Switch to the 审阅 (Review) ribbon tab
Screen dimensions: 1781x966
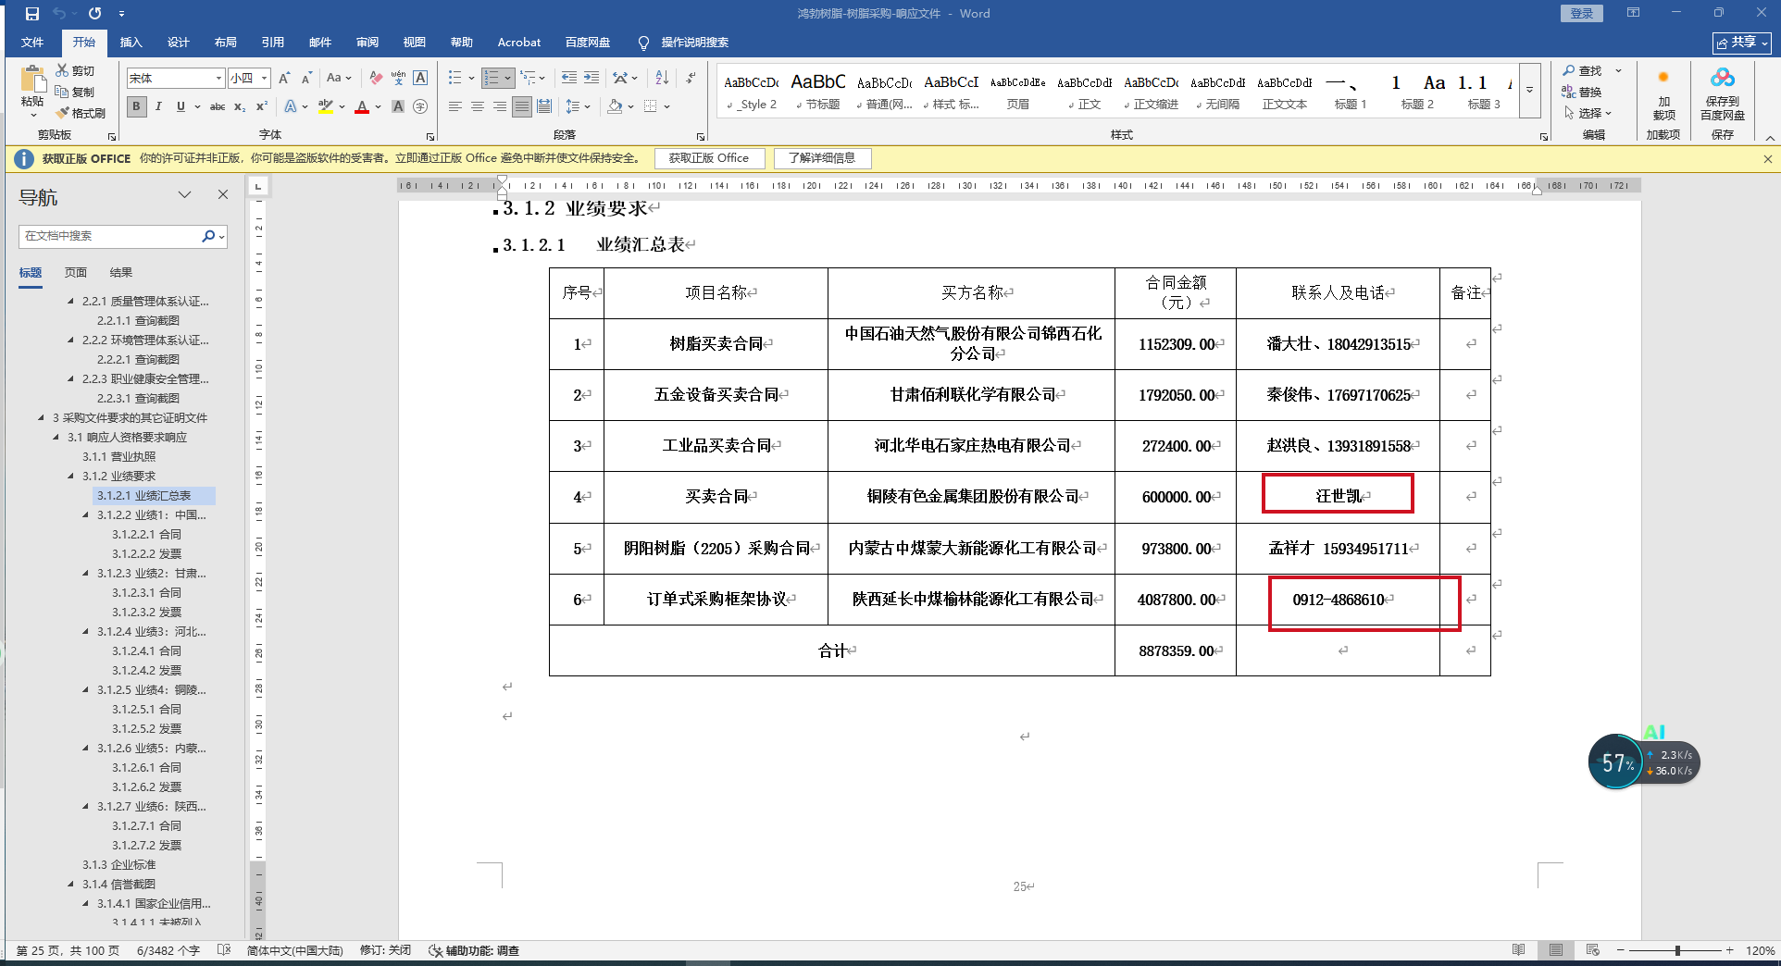[x=367, y=43]
